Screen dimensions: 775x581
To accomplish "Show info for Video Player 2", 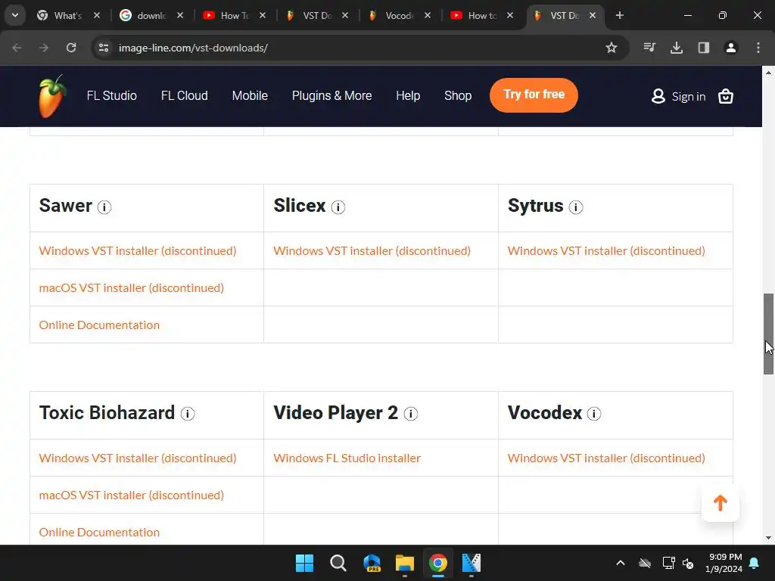I will point(411,414).
